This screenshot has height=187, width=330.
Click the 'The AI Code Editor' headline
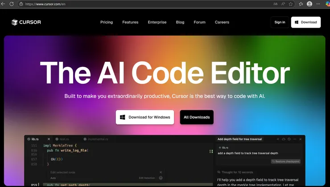point(165,73)
